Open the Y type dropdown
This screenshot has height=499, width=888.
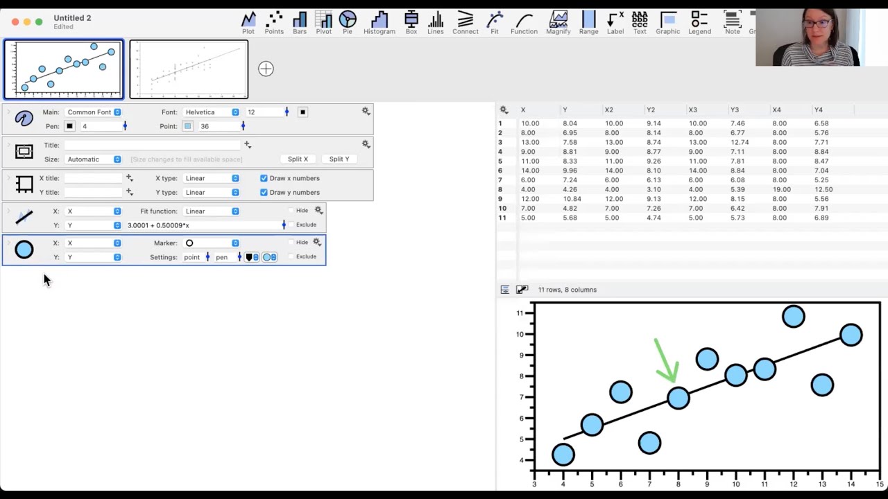click(x=211, y=192)
